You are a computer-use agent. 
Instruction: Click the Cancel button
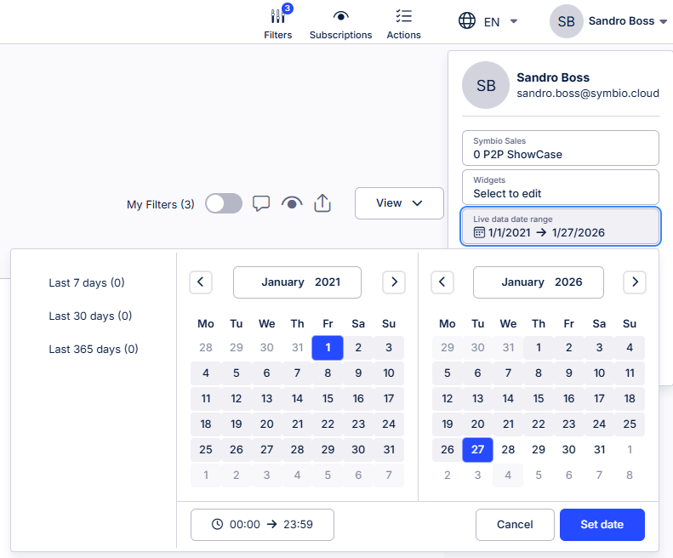coord(513,525)
